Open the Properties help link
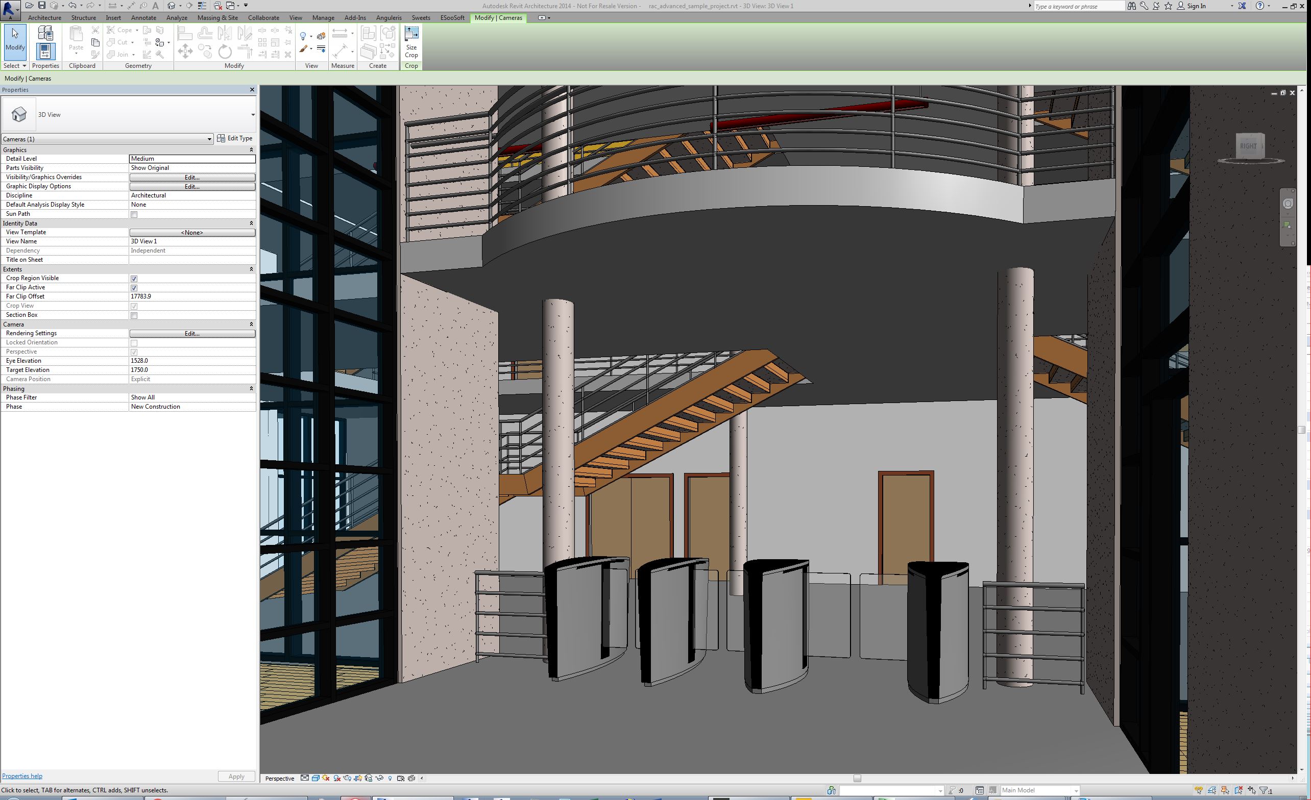 tap(22, 776)
